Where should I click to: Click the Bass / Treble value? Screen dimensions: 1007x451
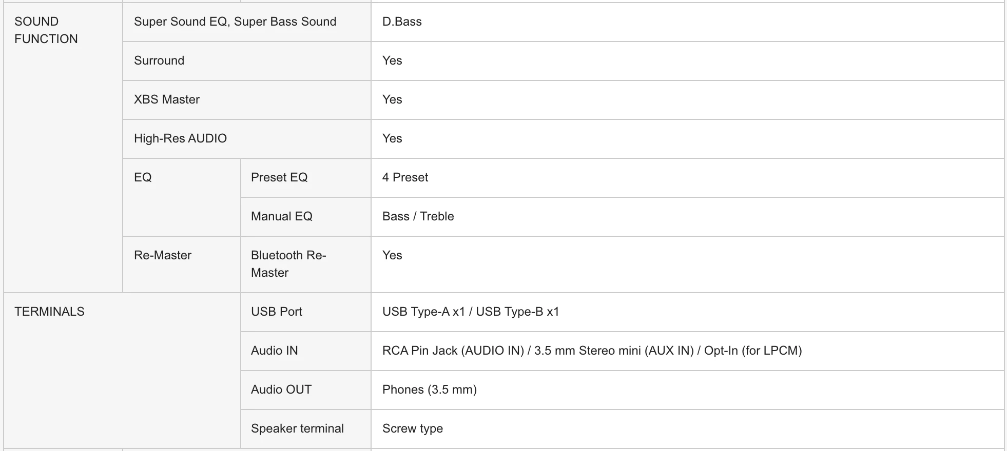click(x=418, y=216)
